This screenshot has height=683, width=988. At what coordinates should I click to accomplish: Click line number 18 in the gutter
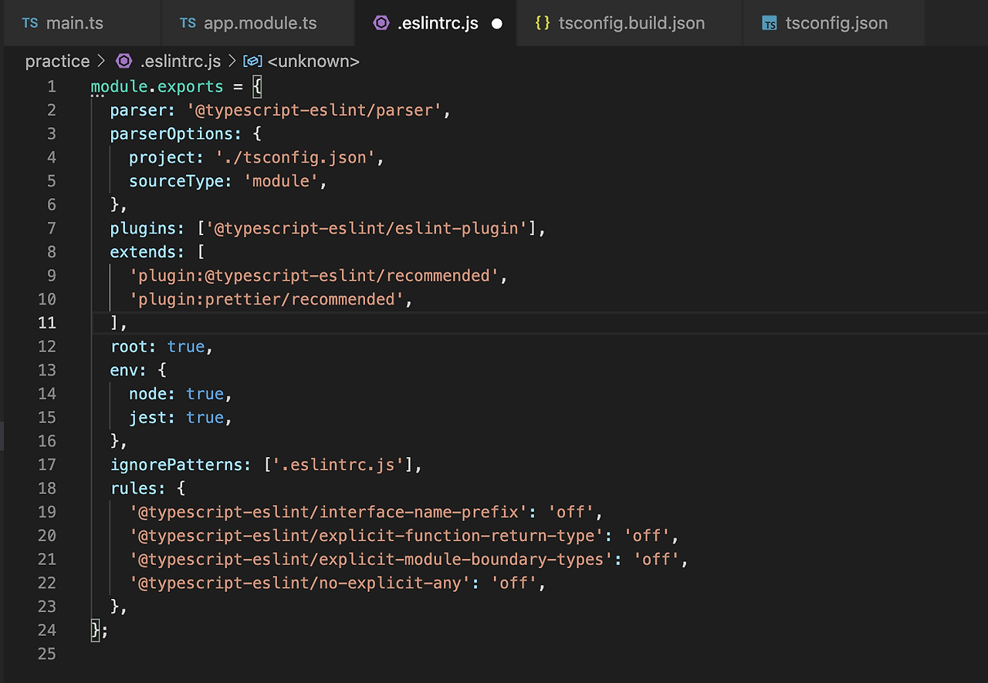pos(46,488)
